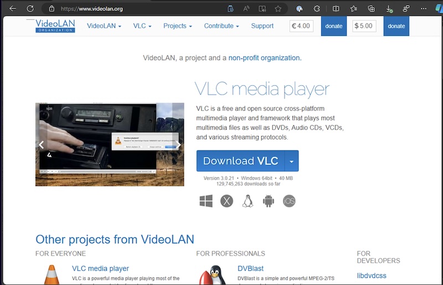443x285 pixels.
Task: Open the Contribute navigation menu
Action: 221,26
